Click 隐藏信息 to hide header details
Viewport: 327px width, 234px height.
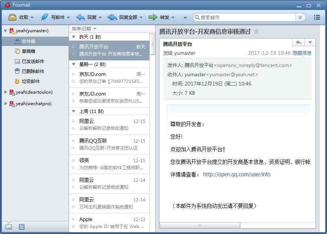(x=302, y=53)
